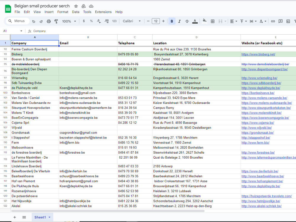Star this spreadsheet document
Image resolution: width=296 pixels, height=222 pixels.
coord(76,6)
